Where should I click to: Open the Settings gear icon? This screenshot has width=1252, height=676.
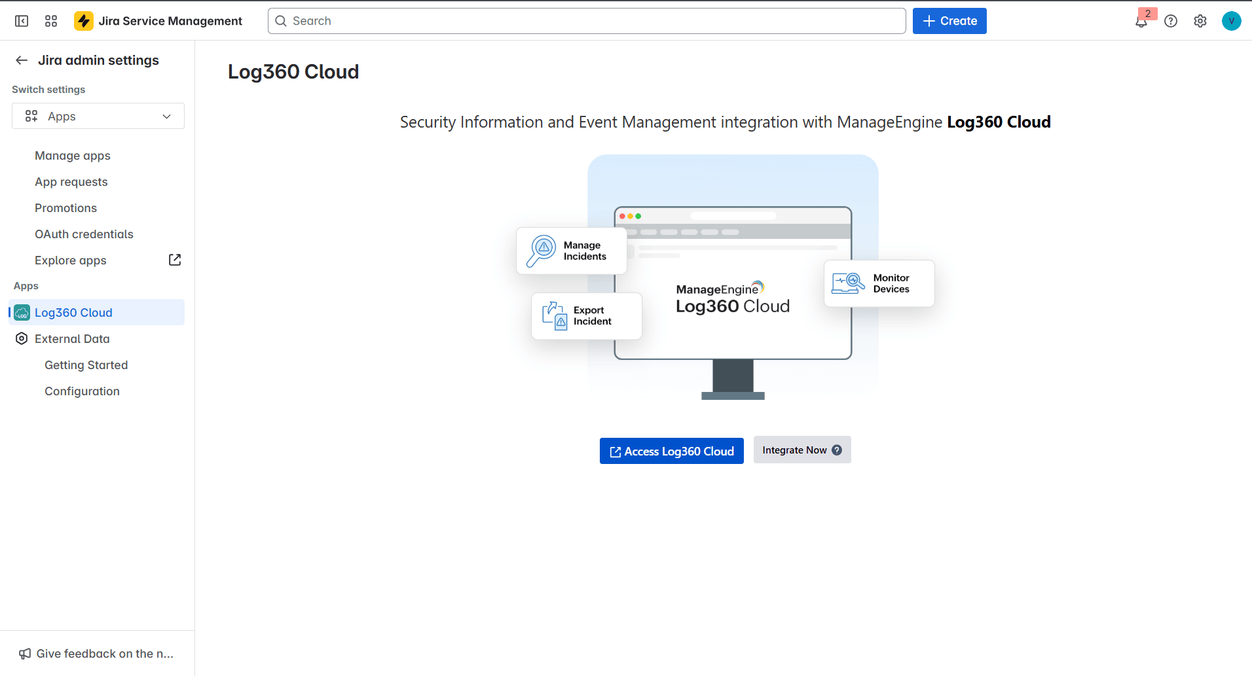(x=1200, y=21)
